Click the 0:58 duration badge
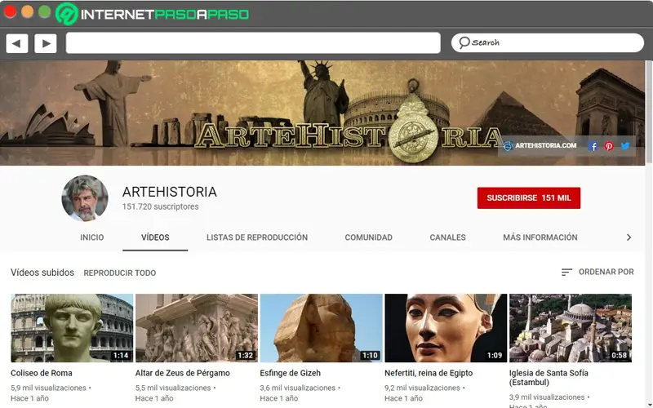The width and height of the screenshot is (653, 408). (619, 356)
